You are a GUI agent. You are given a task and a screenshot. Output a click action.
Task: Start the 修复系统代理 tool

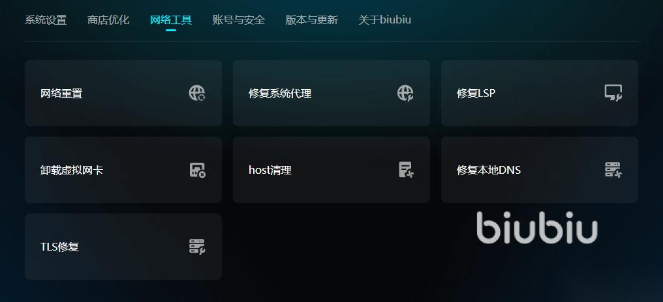pyautogui.click(x=331, y=93)
